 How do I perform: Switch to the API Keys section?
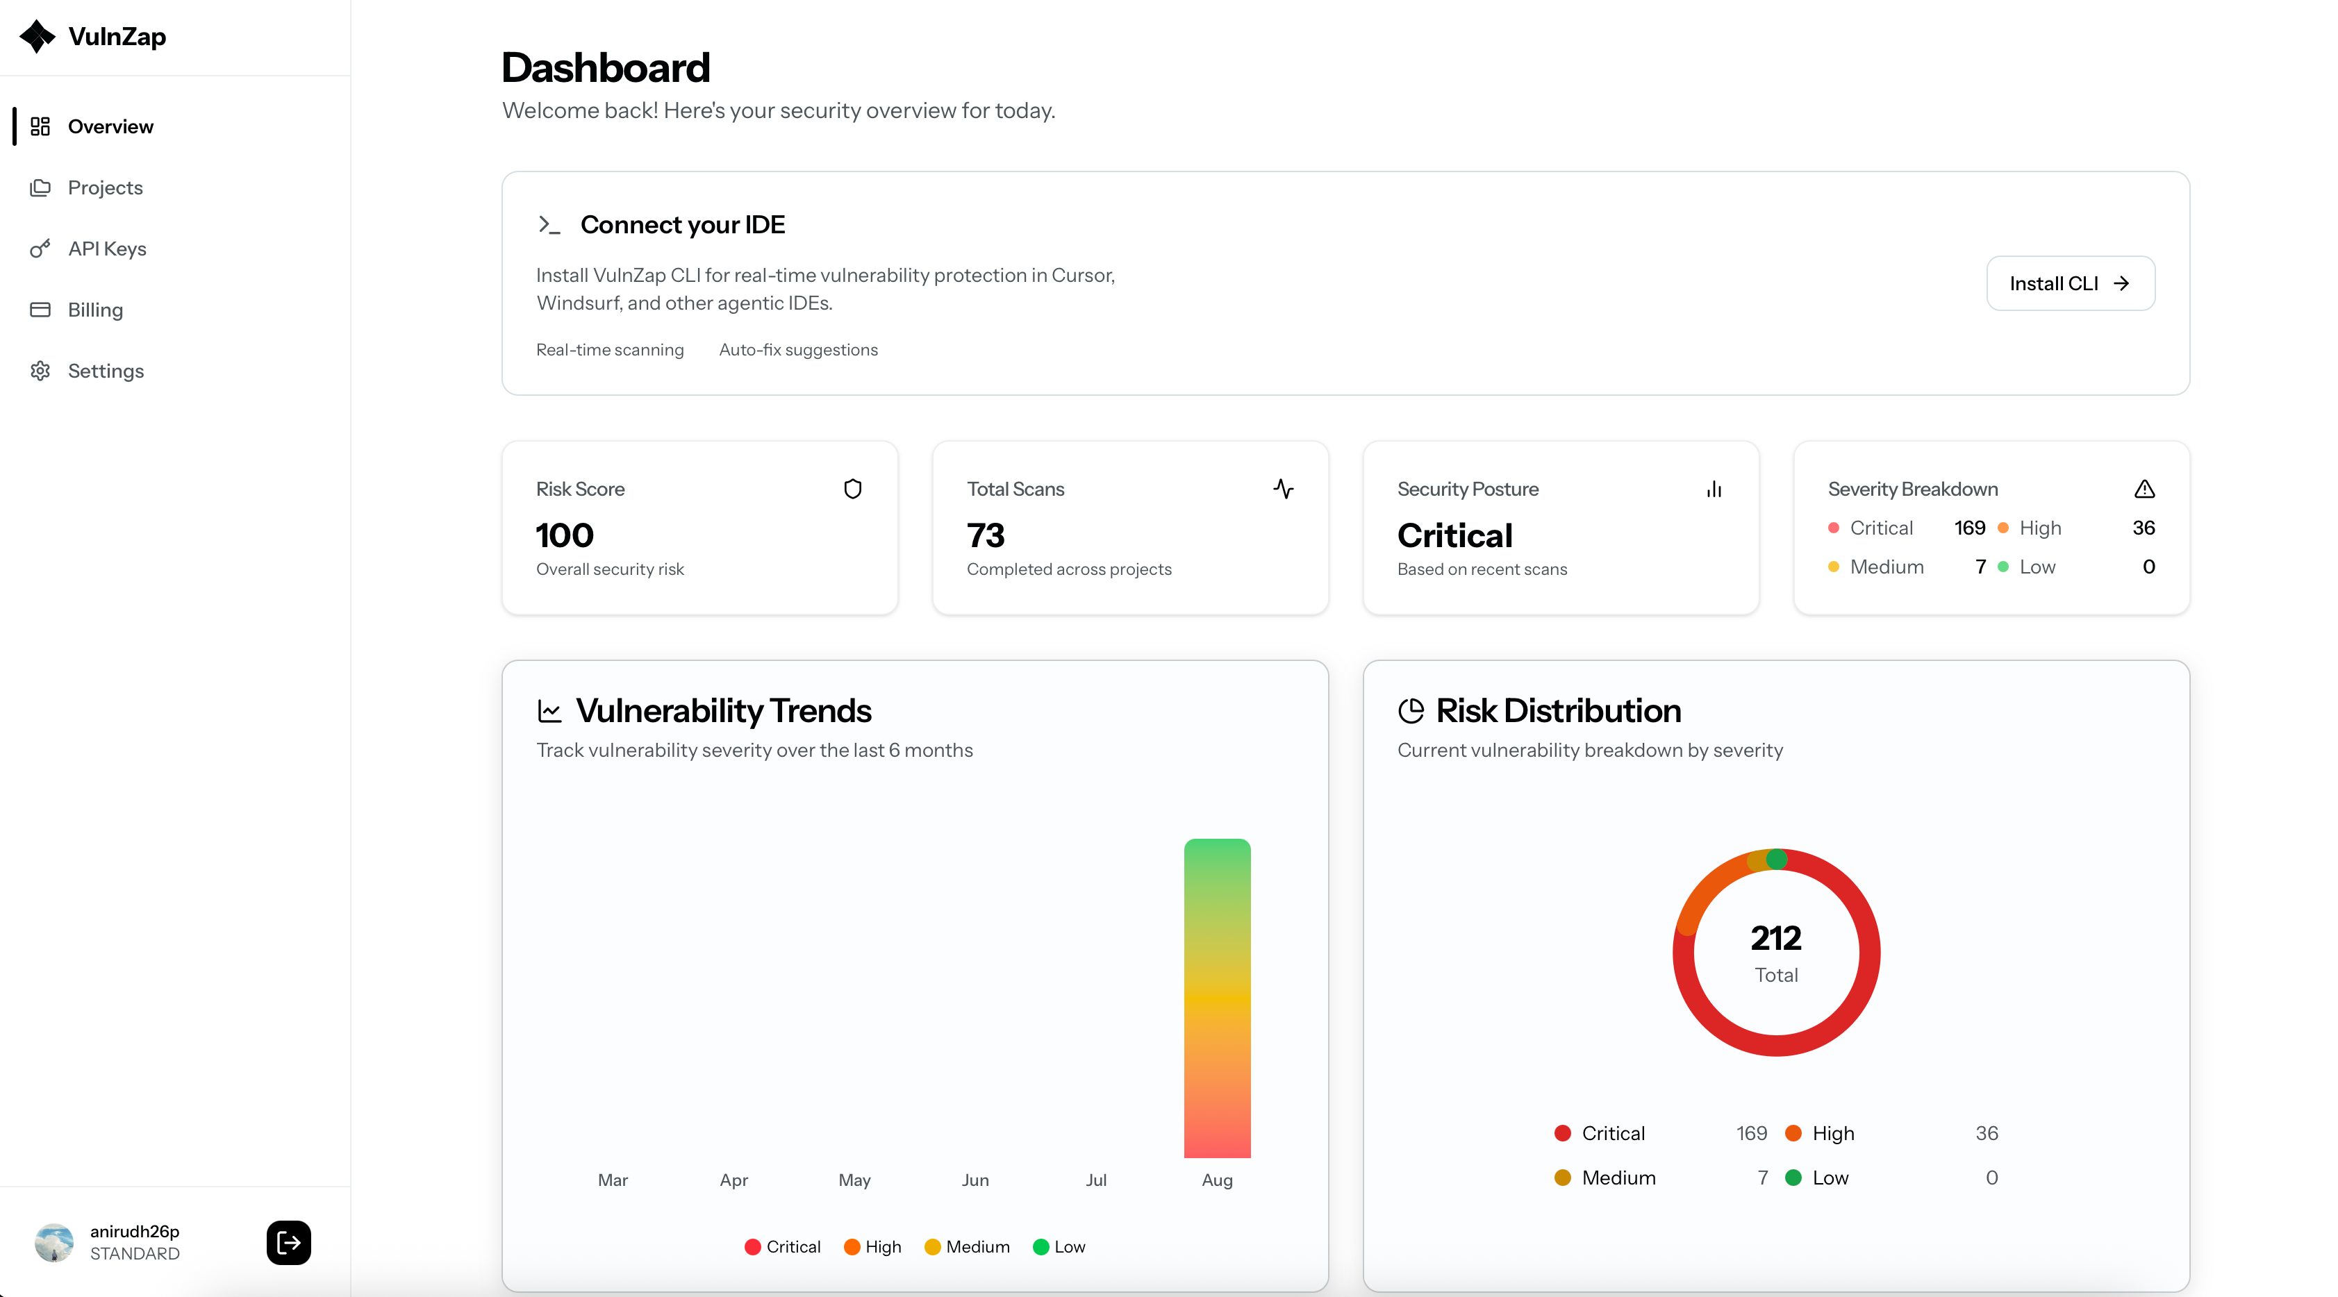tap(107, 249)
